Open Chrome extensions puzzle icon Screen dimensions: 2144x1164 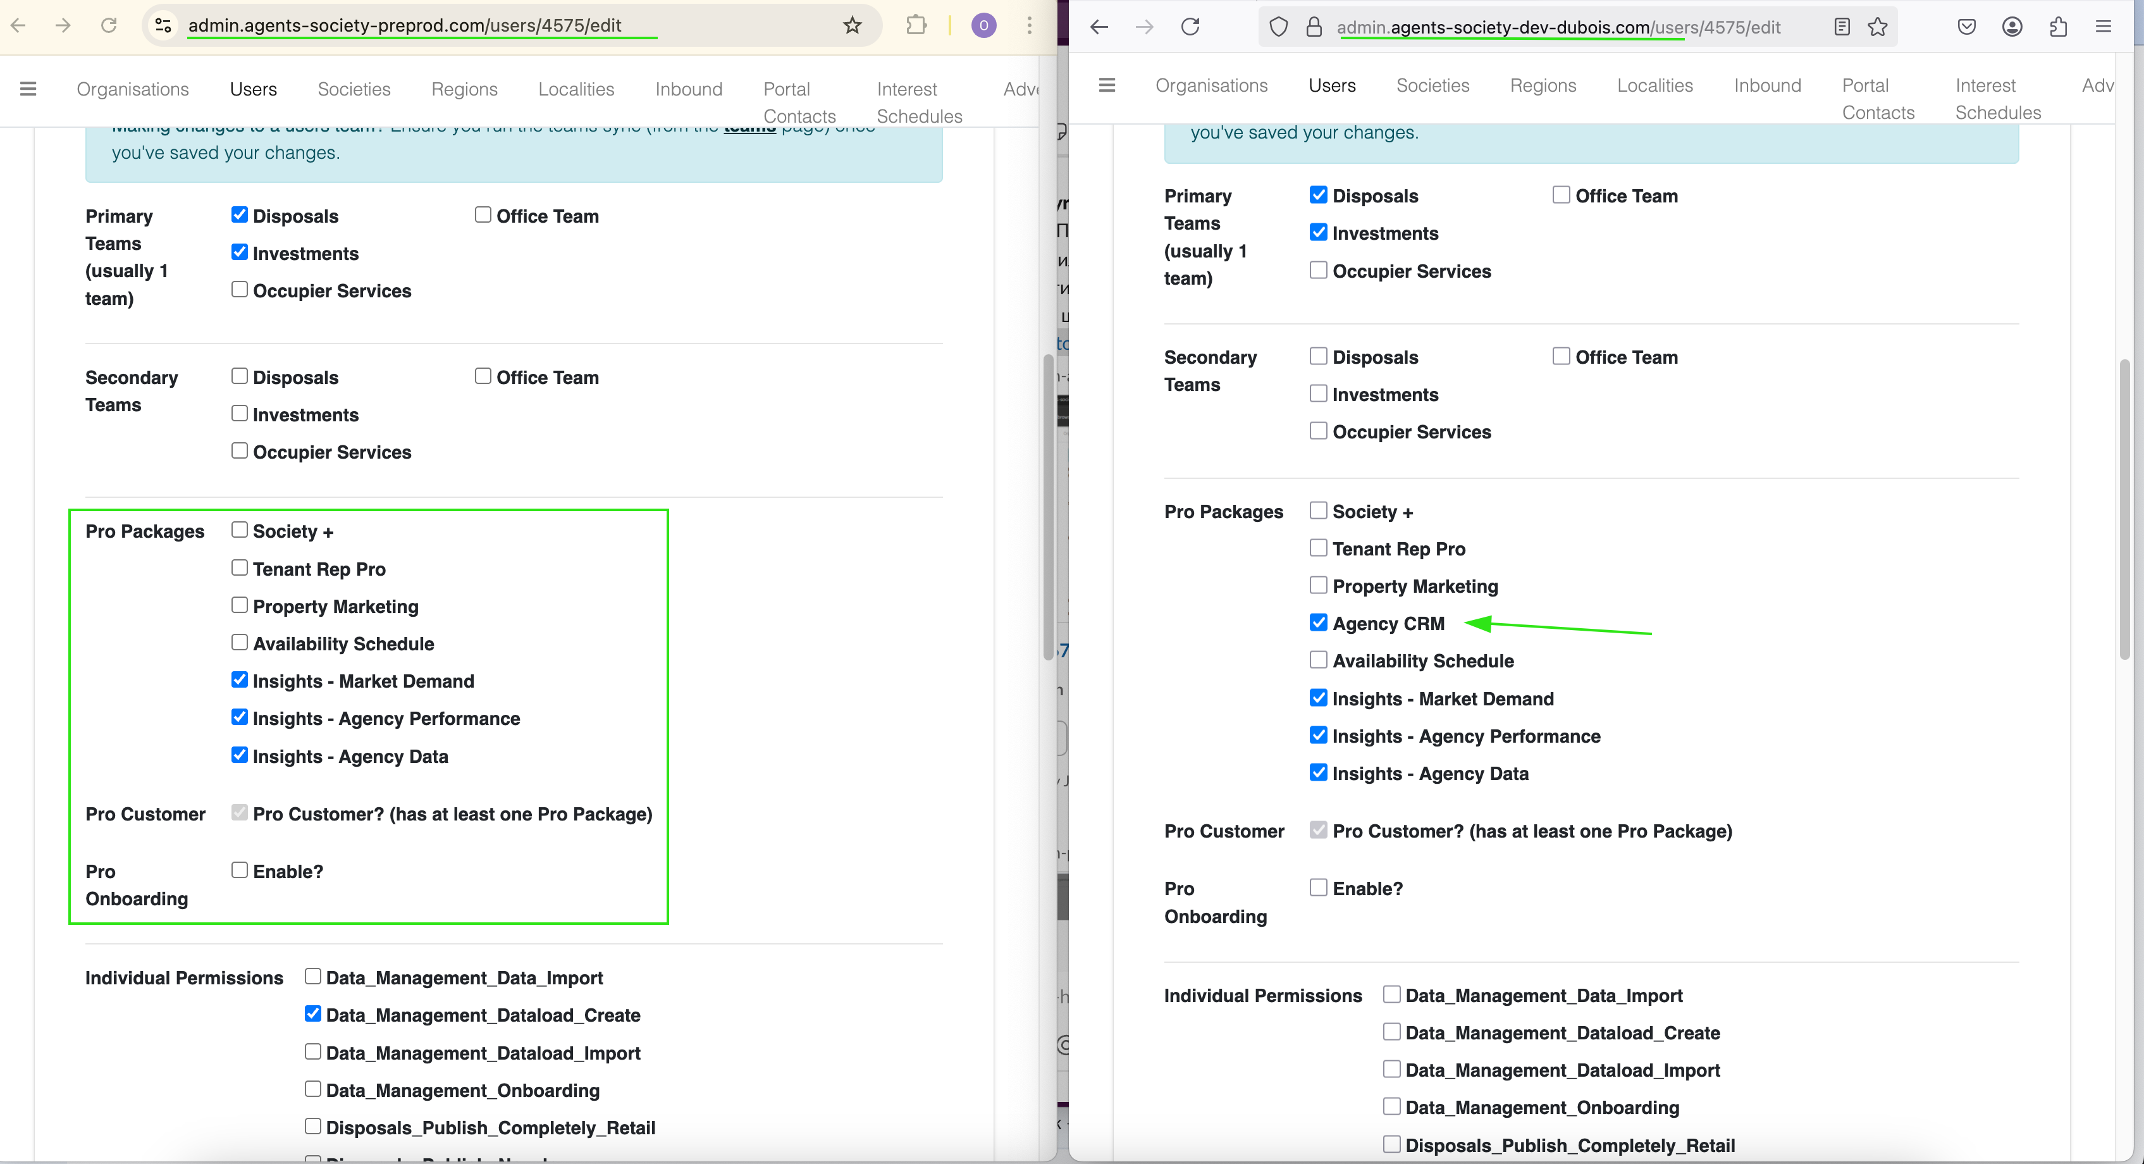[x=916, y=25]
